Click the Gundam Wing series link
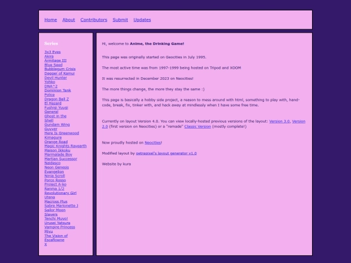Image resolution: width=351 pixels, height=263 pixels. pyautogui.click(x=57, y=125)
